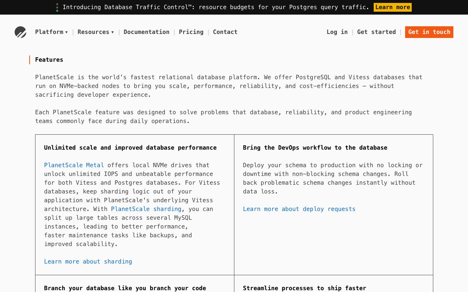Open the PlanetScale sharding link
This screenshot has width=468, height=292.
coord(146,209)
